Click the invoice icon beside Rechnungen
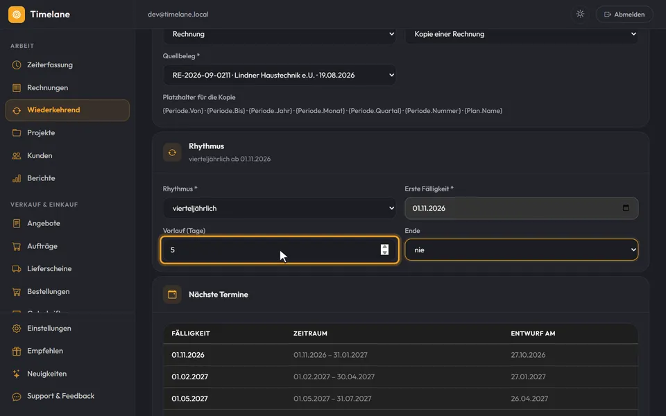666x416 pixels. [17, 88]
